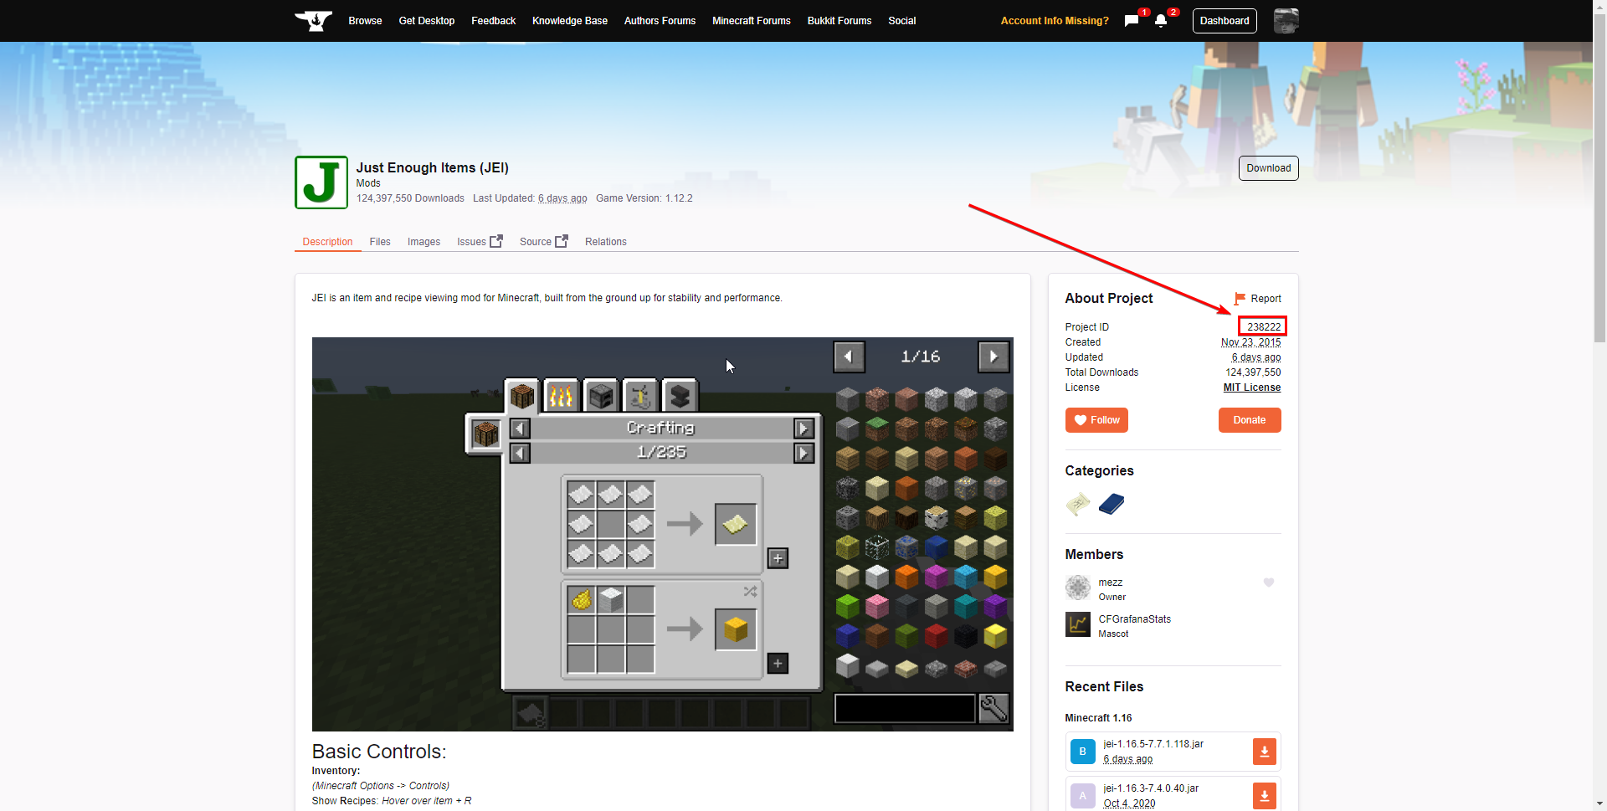The image size is (1607, 811).
Task: Click plus button beside first crafting recipe
Action: 778,558
